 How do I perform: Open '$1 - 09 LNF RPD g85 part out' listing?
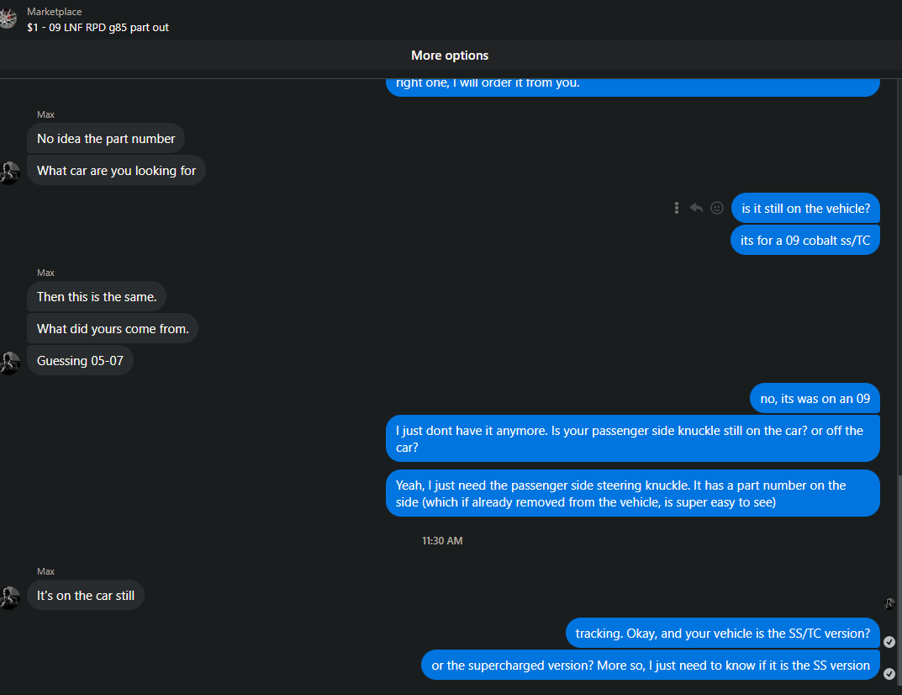98,27
